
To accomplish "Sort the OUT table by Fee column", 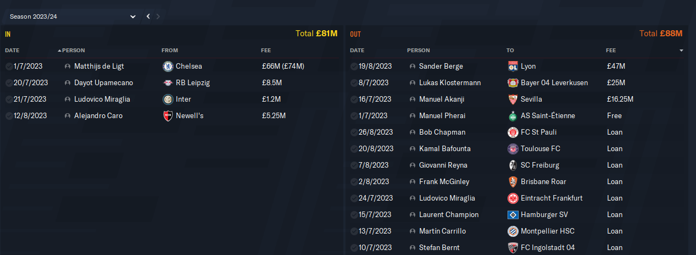I will pos(611,51).
